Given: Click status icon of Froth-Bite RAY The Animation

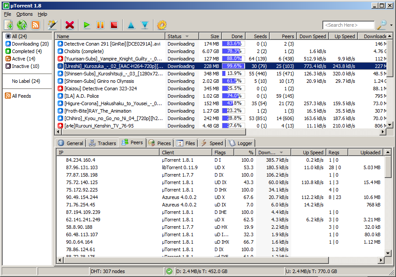Looking at the screenshot, I should tap(60, 111).
